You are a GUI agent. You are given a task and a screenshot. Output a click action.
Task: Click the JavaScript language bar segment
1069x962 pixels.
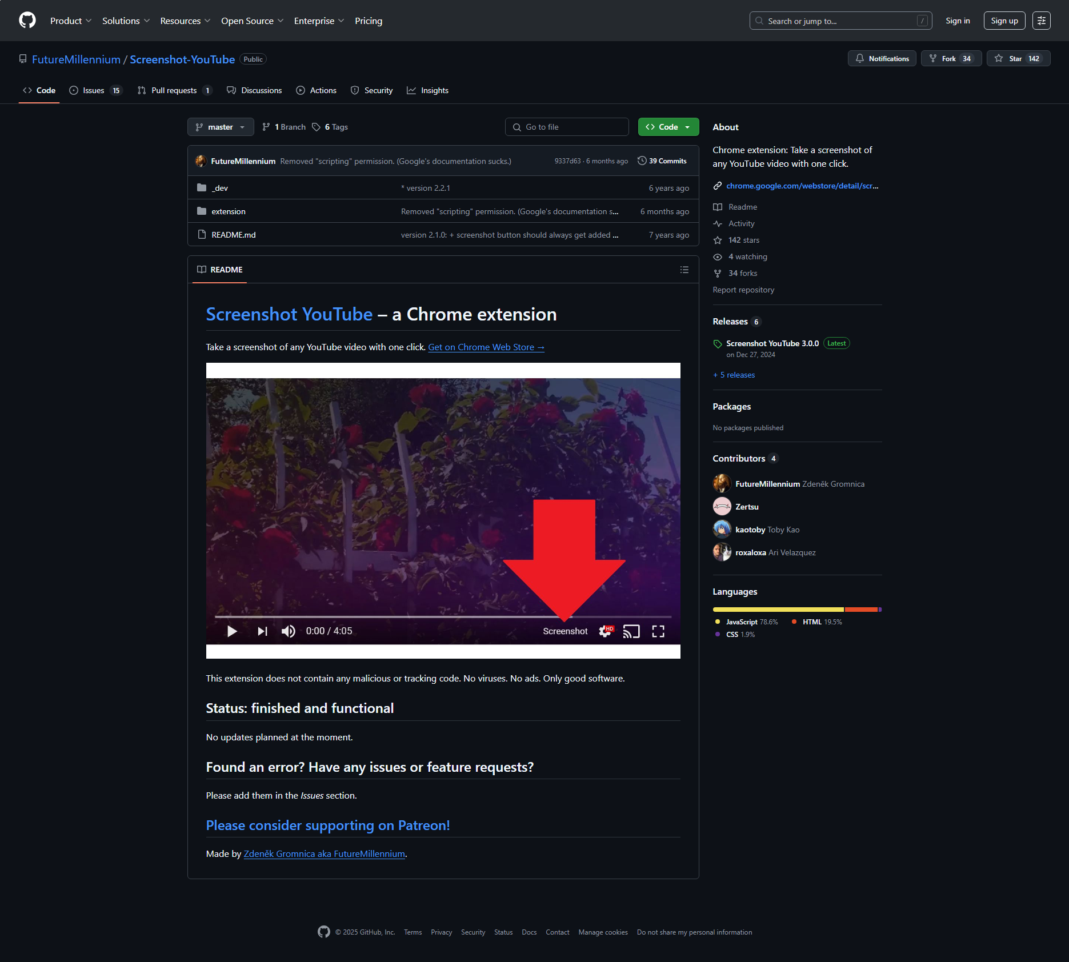coord(778,610)
